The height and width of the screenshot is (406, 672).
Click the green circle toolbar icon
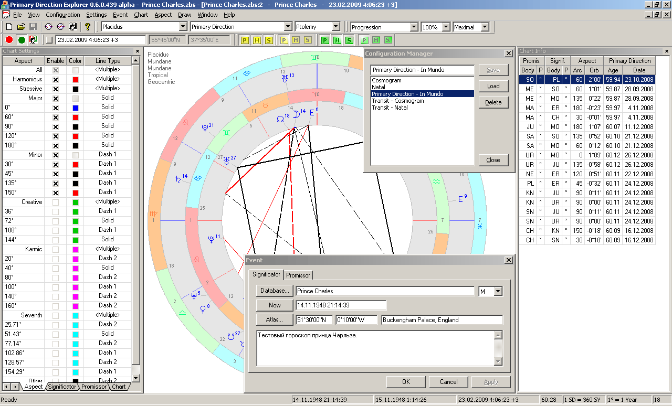[22, 40]
